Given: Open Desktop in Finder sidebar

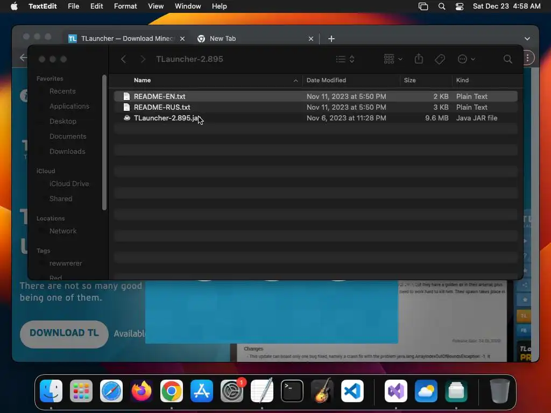Looking at the screenshot, I should point(63,122).
